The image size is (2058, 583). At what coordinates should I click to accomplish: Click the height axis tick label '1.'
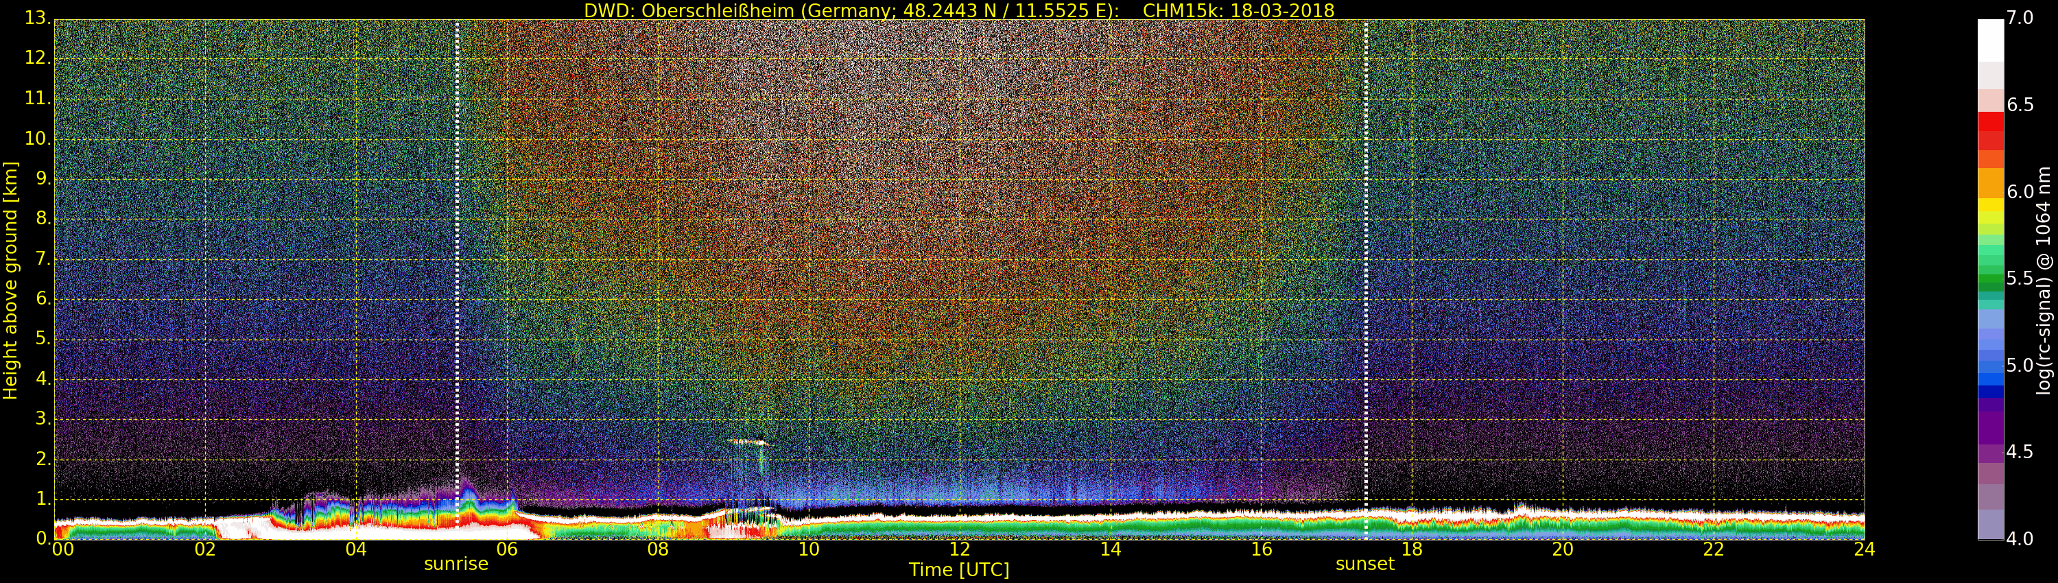pyautogui.click(x=43, y=497)
